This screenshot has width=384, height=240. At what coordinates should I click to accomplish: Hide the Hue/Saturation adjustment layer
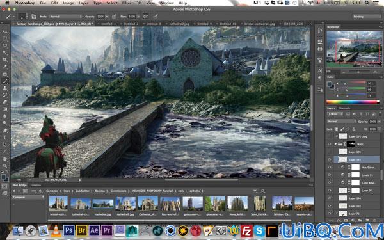[330, 167]
